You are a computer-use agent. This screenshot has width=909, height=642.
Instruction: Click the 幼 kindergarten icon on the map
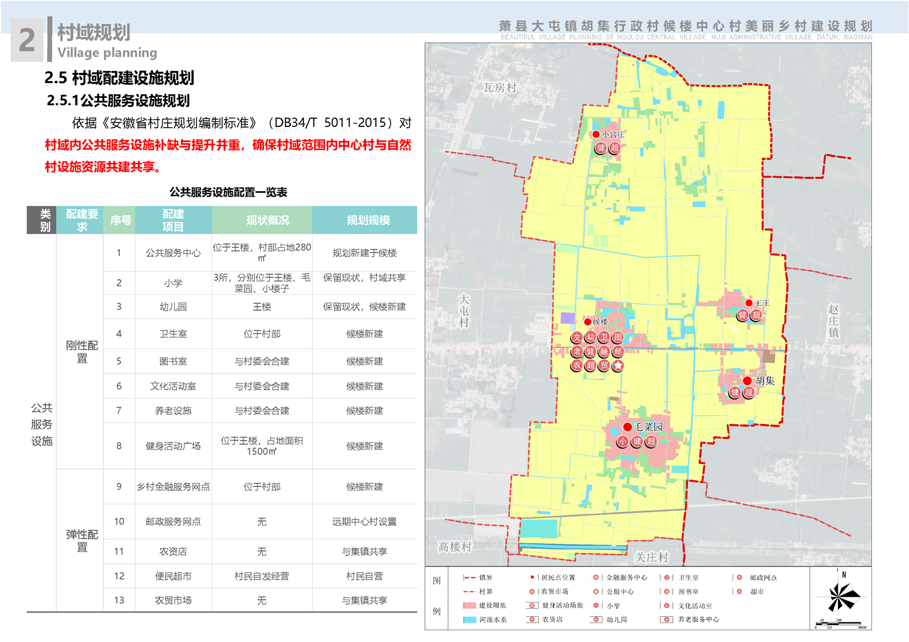coord(591,338)
